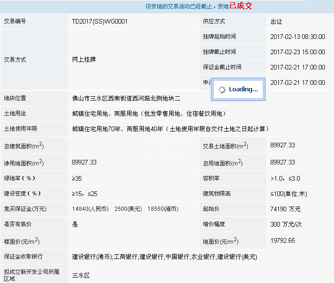Click the bid increment "300 万元/次"

(x=286, y=224)
